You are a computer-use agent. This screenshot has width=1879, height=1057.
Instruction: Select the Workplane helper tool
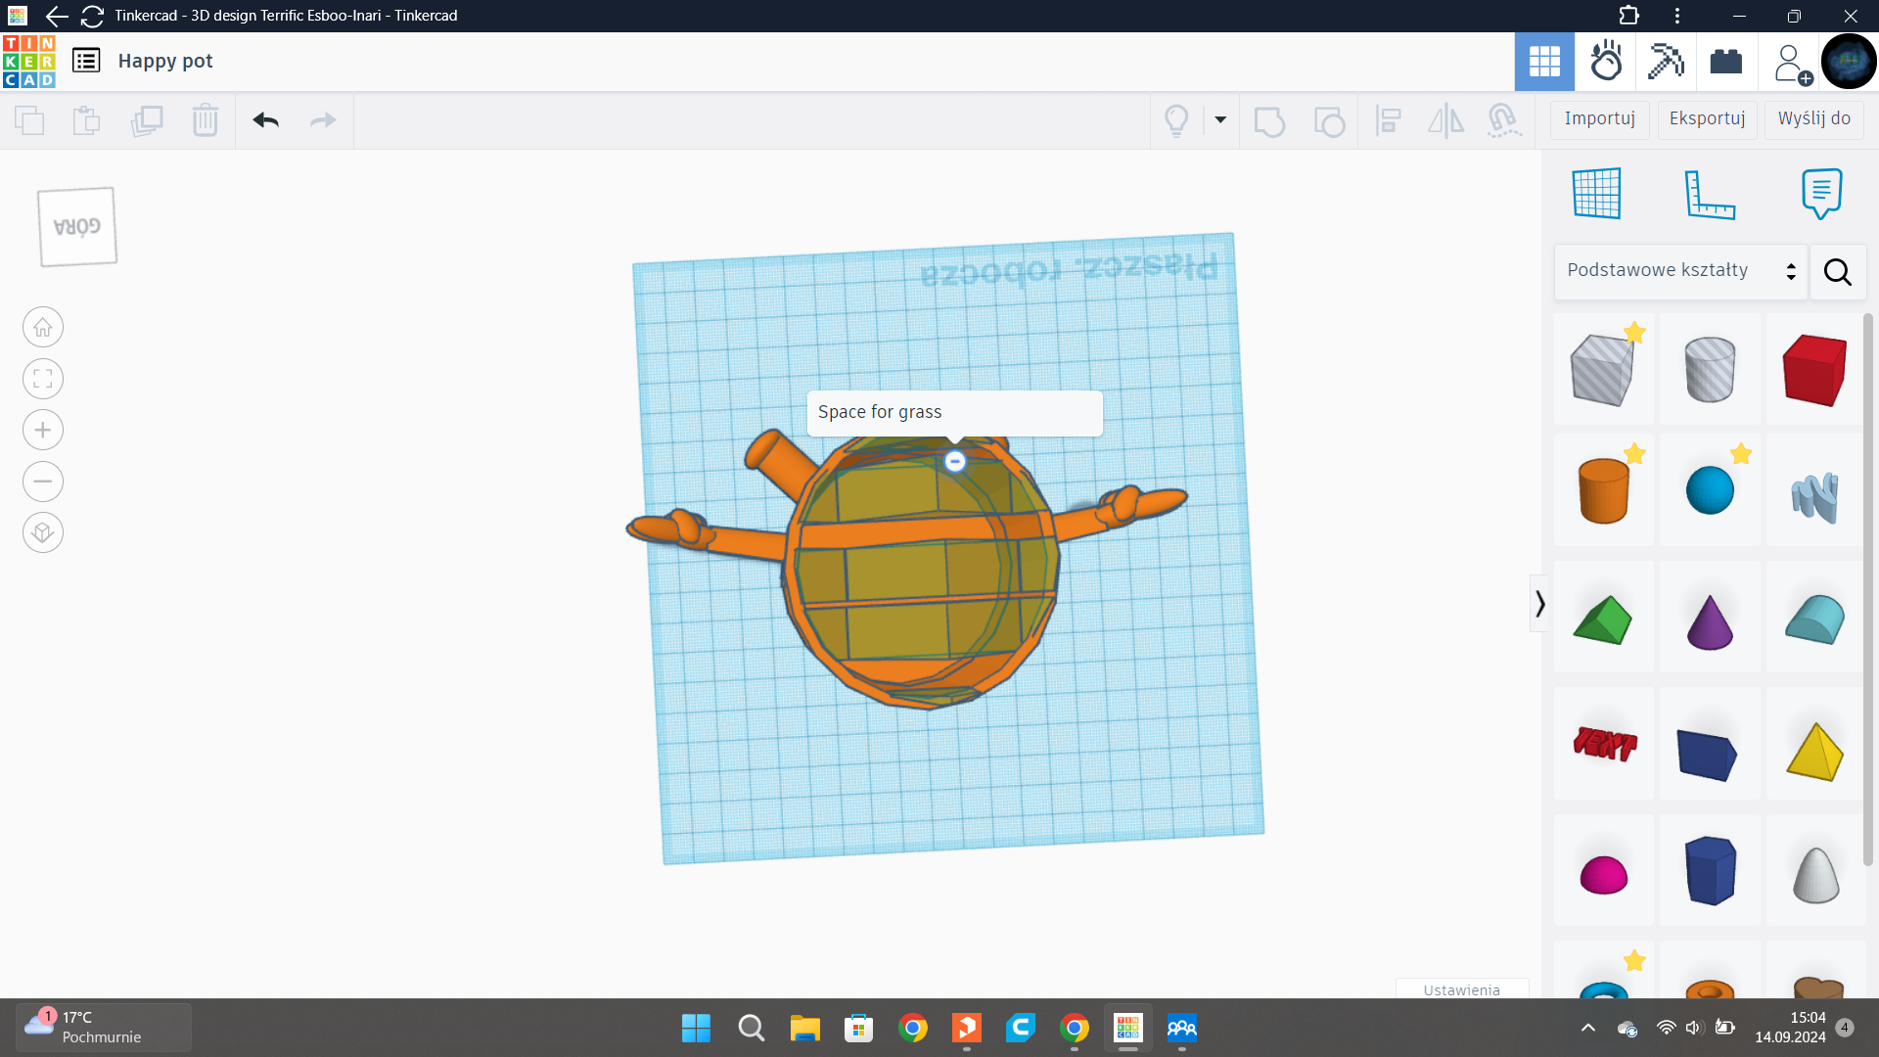pyautogui.click(x=1597, y=194)
